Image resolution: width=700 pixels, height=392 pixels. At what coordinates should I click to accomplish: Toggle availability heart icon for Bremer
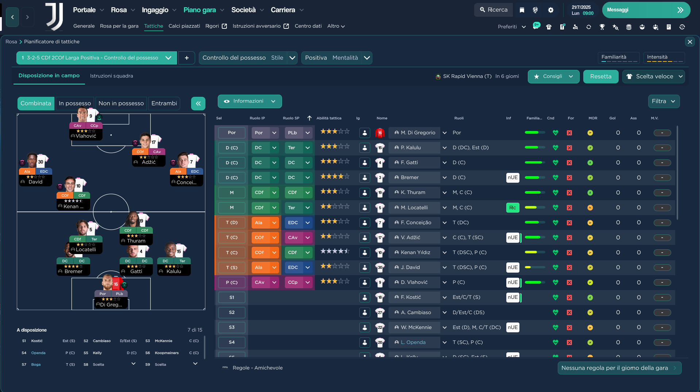556,178
